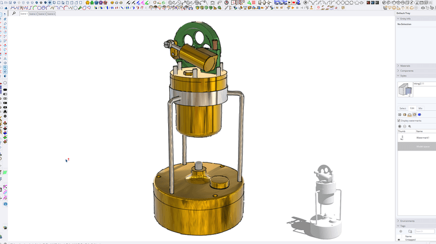Open the blue Modeling settings style icon
This screenshot has height=244, width=436.
[x=419, y=114]
